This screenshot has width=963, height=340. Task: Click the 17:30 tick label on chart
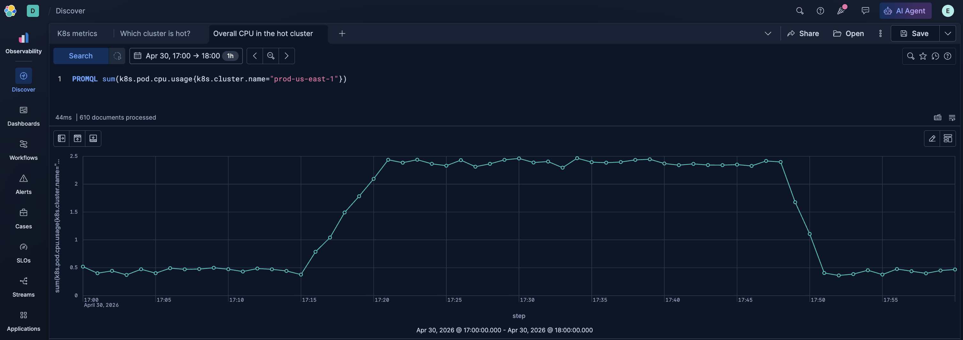point(527,300)
